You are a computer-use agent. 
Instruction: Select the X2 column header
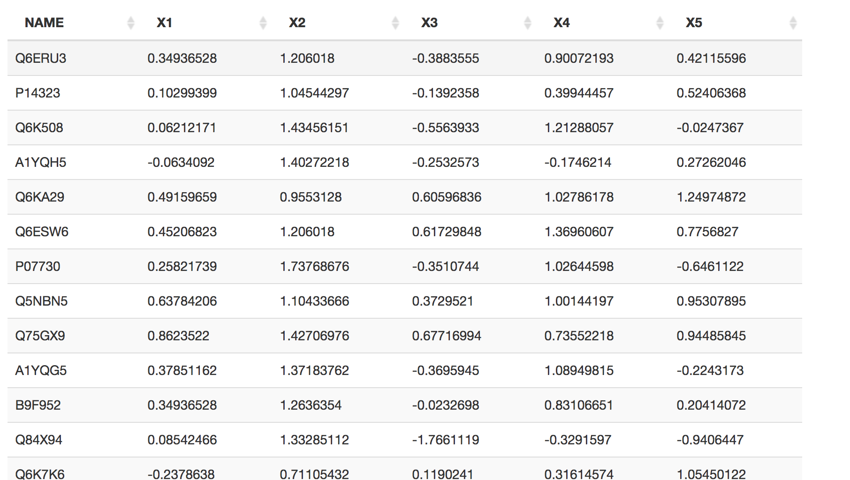tap(297, 22)
